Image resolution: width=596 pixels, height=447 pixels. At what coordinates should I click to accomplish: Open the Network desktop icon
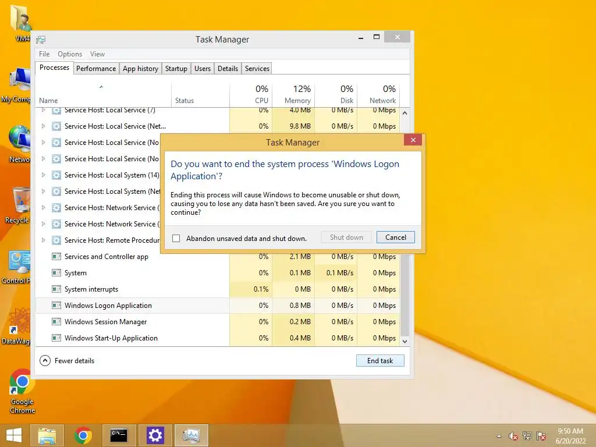tap(19, 144)
